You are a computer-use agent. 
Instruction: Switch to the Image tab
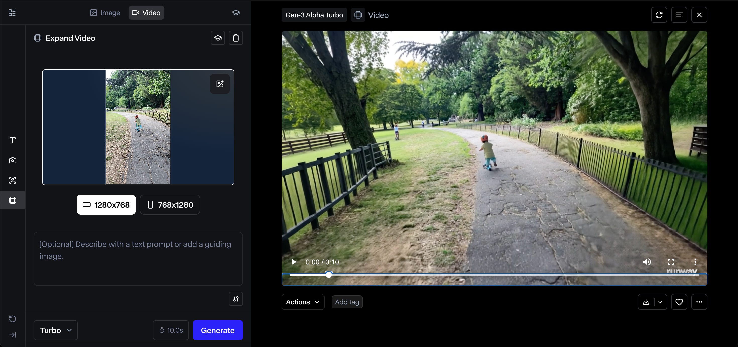pos(105,13)
